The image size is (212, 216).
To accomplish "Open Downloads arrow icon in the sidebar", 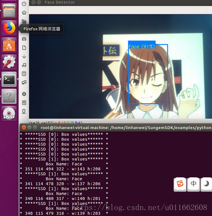I will (x=24, y=56).
